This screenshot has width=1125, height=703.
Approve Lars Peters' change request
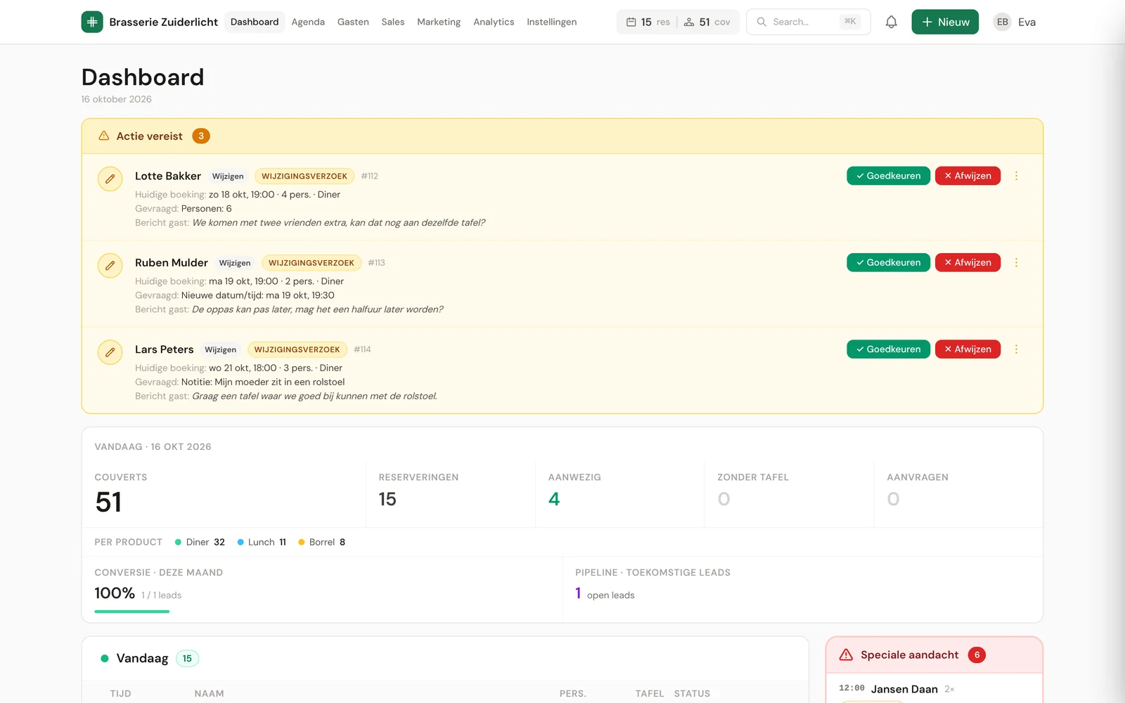pos(889,349)
